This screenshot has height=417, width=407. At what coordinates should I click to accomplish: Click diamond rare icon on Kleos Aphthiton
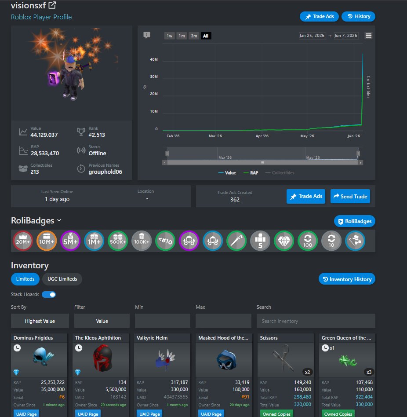coord(78,372)
